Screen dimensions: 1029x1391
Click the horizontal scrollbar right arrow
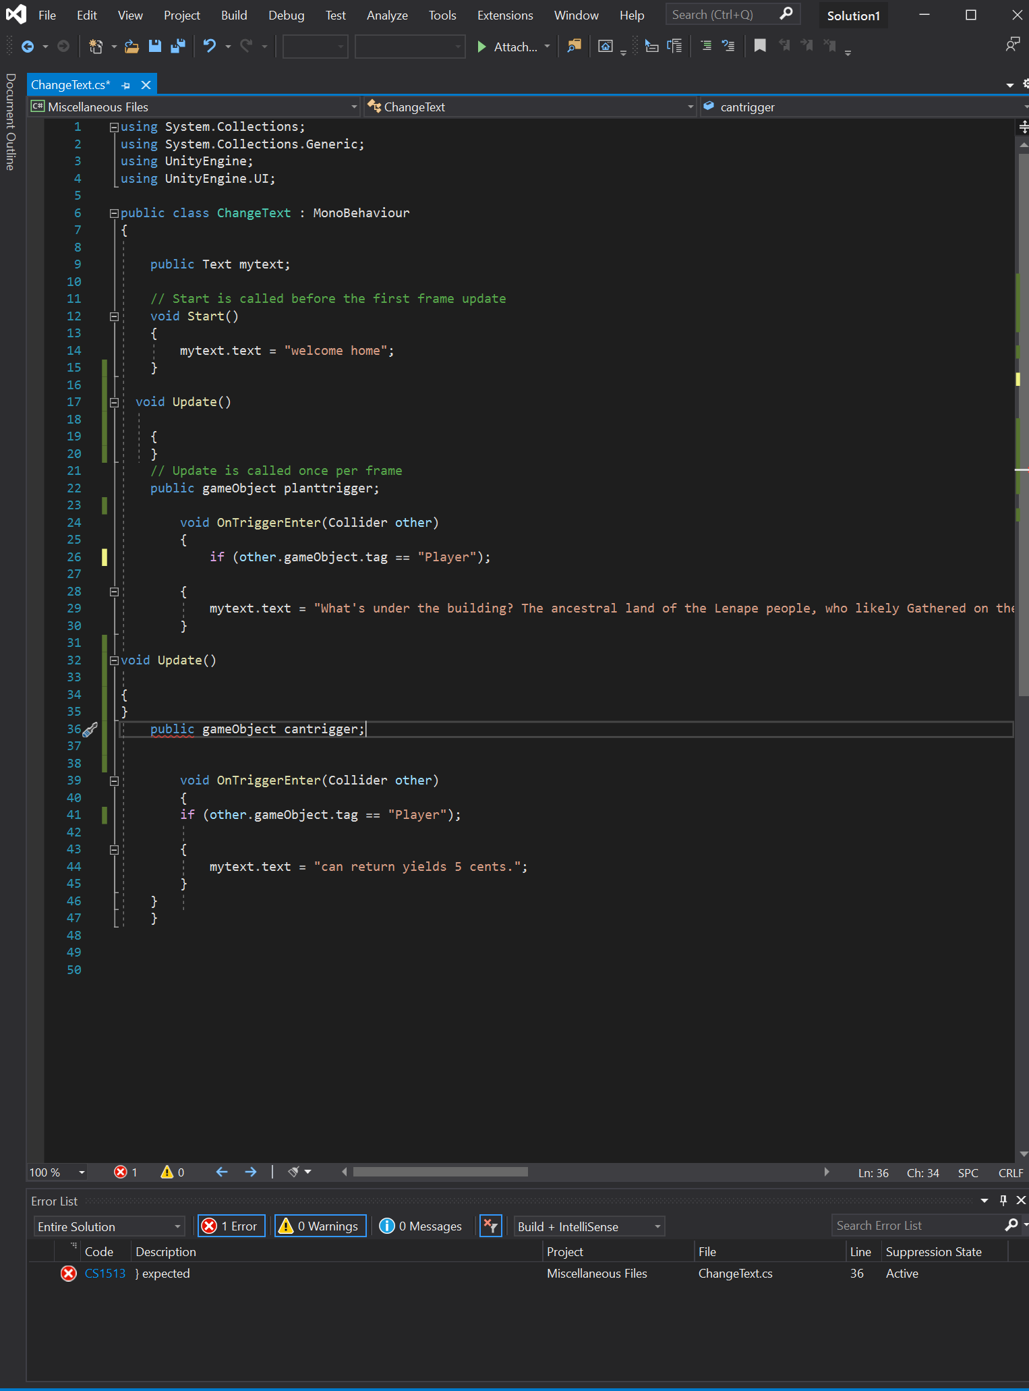[827, 1172]
